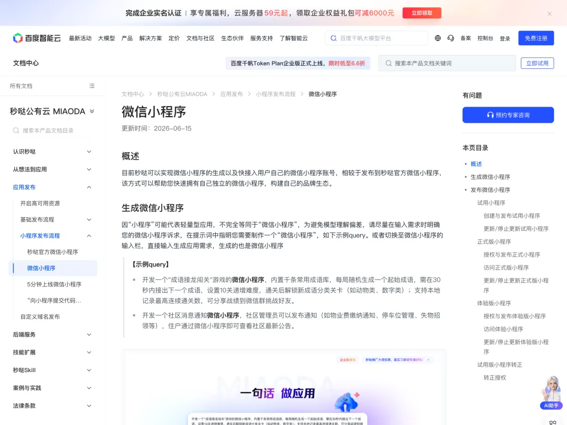567x425 pixels.
Task: Expand the 案例与实践 section
Action: point(89,388)
